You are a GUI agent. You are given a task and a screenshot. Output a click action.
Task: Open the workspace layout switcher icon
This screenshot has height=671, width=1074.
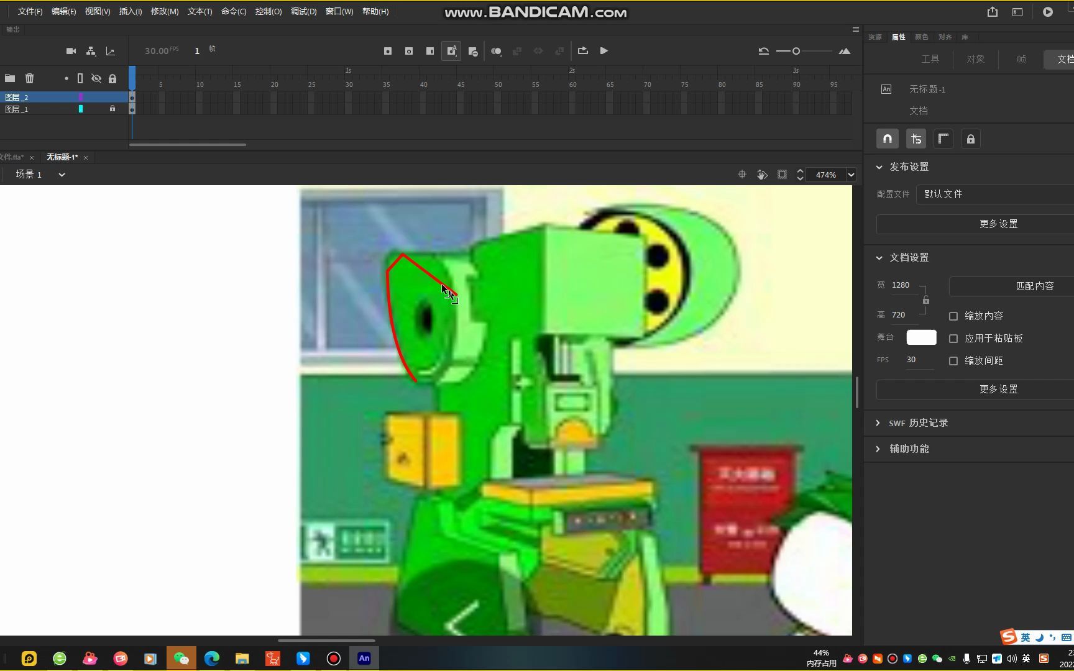pyautogui.click(x=1017, y=12)
